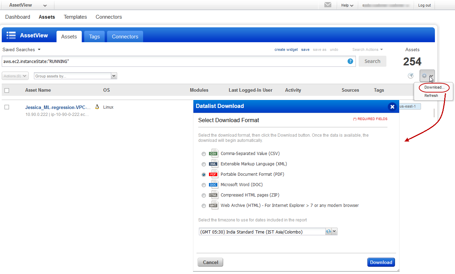Click the MHT web archive icon
455x274 pixels.
(x=213, y=205)
